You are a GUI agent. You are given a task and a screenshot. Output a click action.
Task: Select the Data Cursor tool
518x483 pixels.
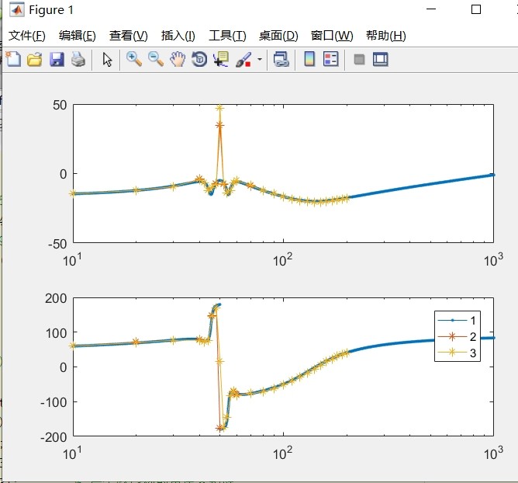(221, 60)
